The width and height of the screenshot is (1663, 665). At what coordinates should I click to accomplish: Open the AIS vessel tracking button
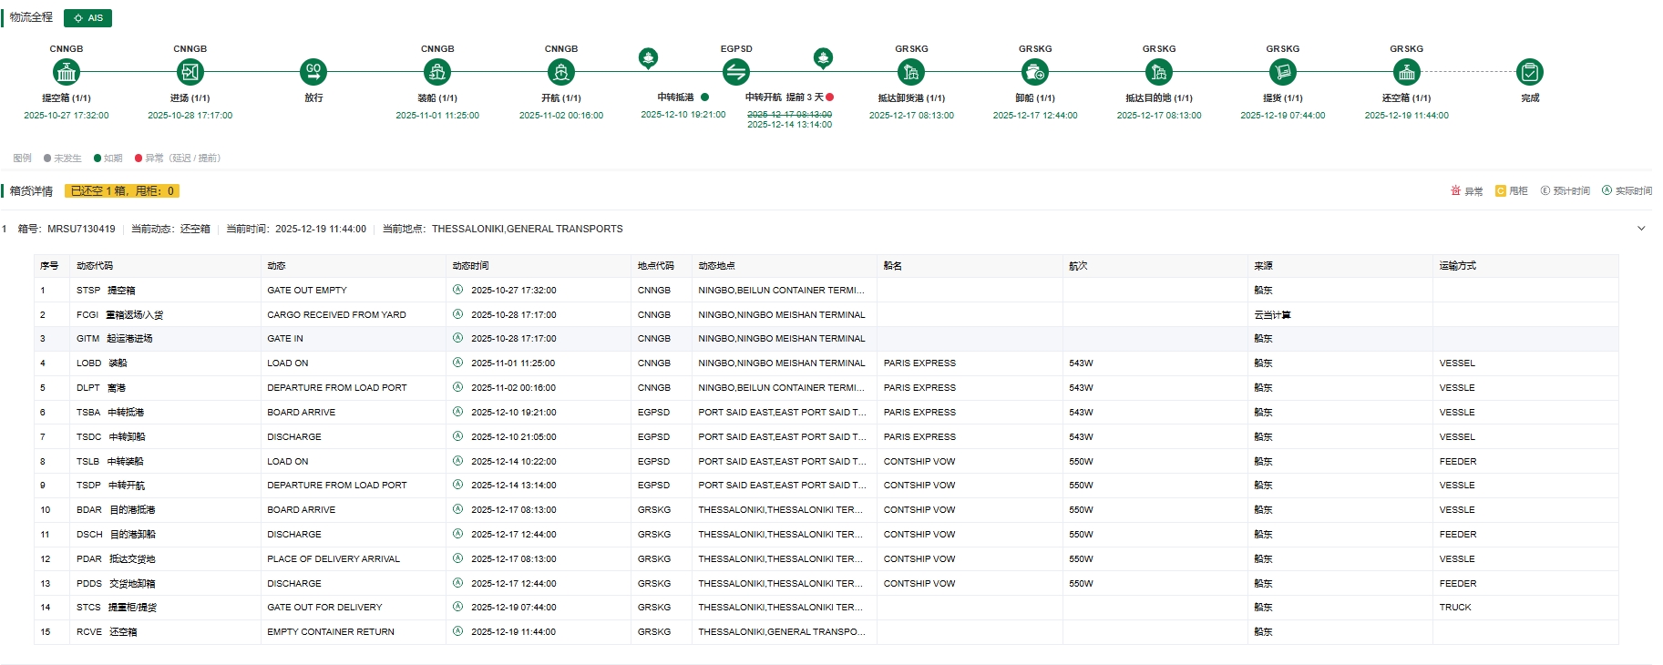click(88, 18)
